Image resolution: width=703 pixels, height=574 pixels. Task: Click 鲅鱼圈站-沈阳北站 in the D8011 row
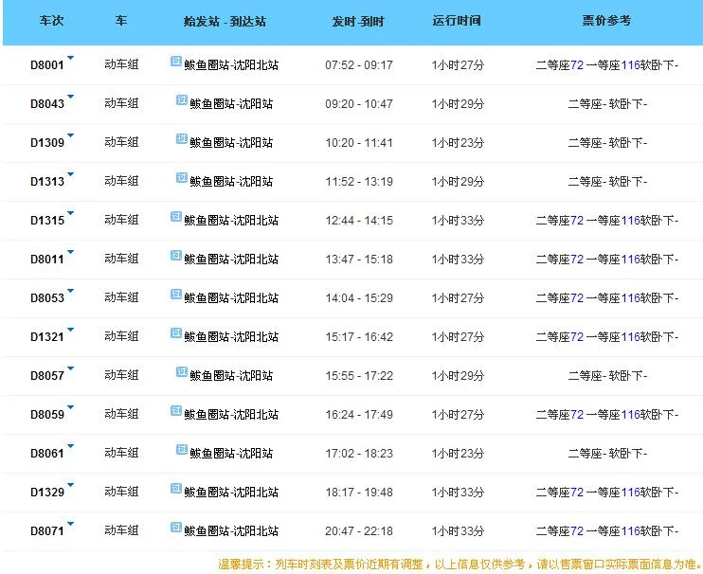(x=231, y=259)
